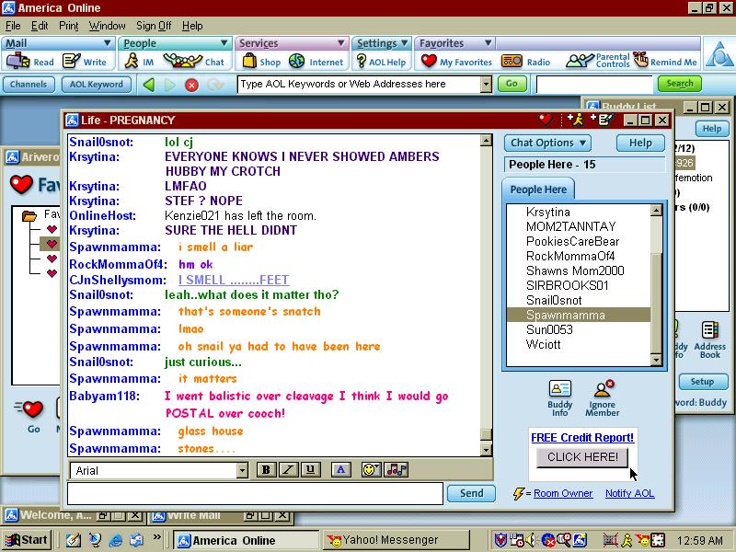Select the People Here tab
Screen dimensions: 736x552
pyautogui.click(x=538, y=190)
